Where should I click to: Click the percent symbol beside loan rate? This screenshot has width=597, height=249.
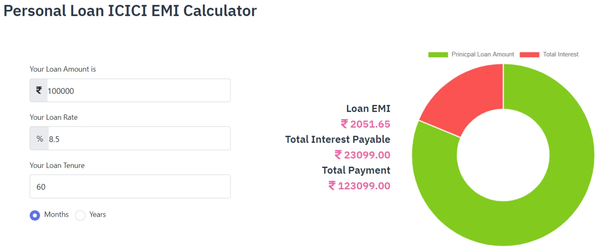tap(39, 138)
